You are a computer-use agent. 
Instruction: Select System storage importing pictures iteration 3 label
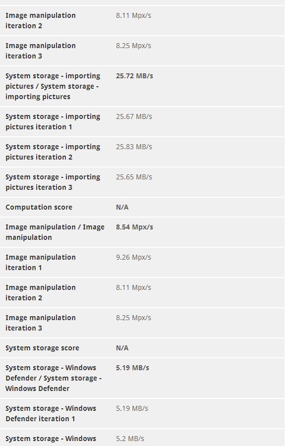pyautogui.click(x=53, y=182)
